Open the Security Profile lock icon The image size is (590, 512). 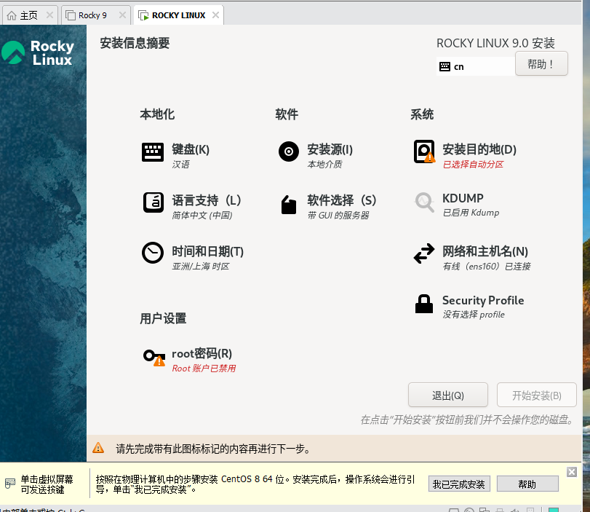[x=424, y=304]
